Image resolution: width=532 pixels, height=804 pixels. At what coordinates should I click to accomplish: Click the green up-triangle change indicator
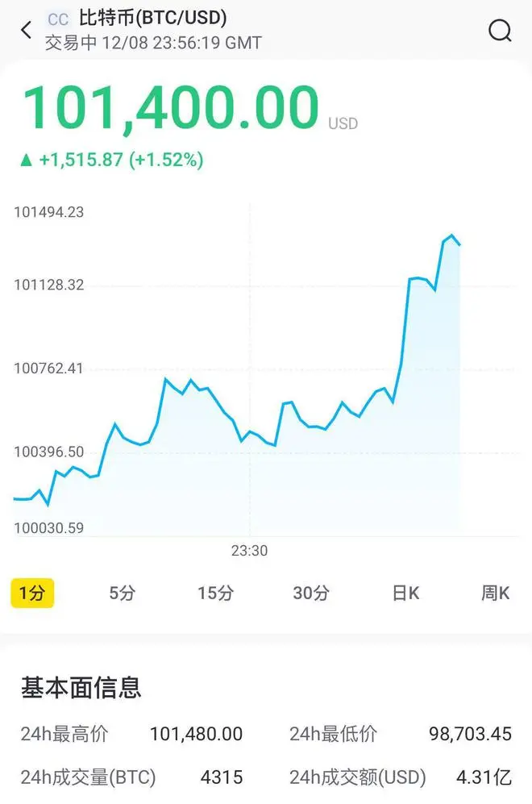27,160
